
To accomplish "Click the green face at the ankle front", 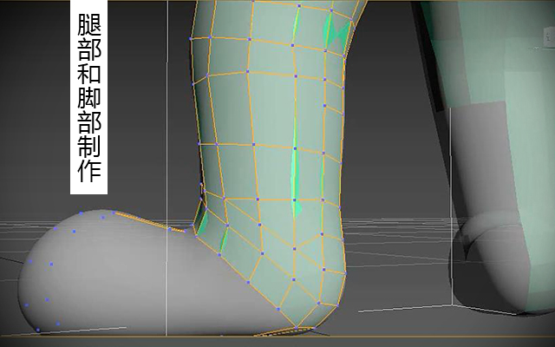I will pyautogui.click(x=202, y=221).
